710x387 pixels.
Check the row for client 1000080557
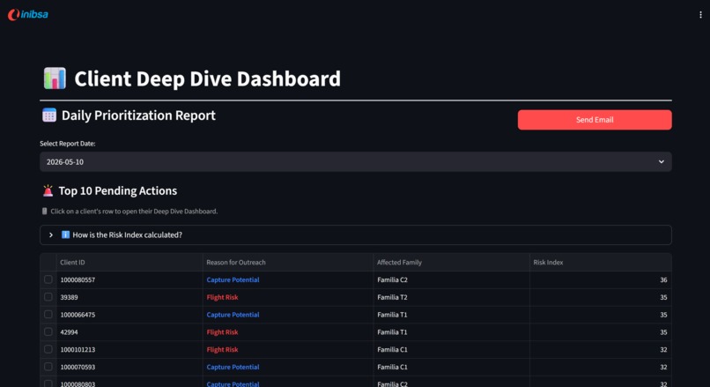click(48, 279)
